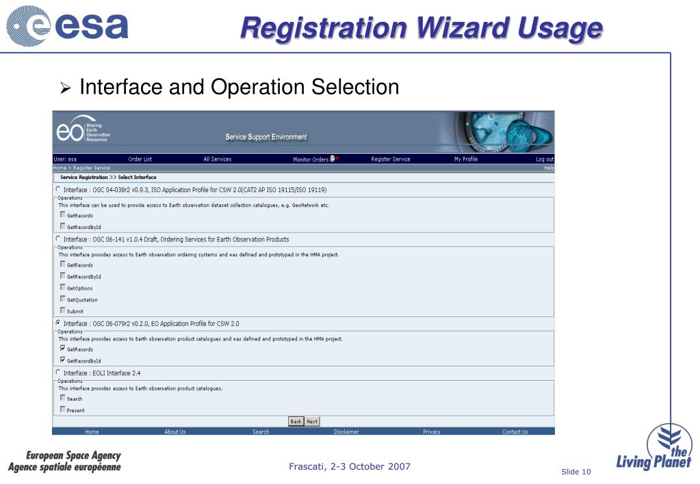Click the Living Planet logo
Screen dimensions: 700x484
[654, 447]
